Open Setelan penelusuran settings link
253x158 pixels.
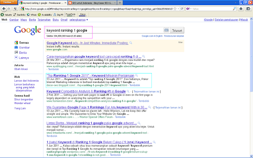tap(227, 20)
